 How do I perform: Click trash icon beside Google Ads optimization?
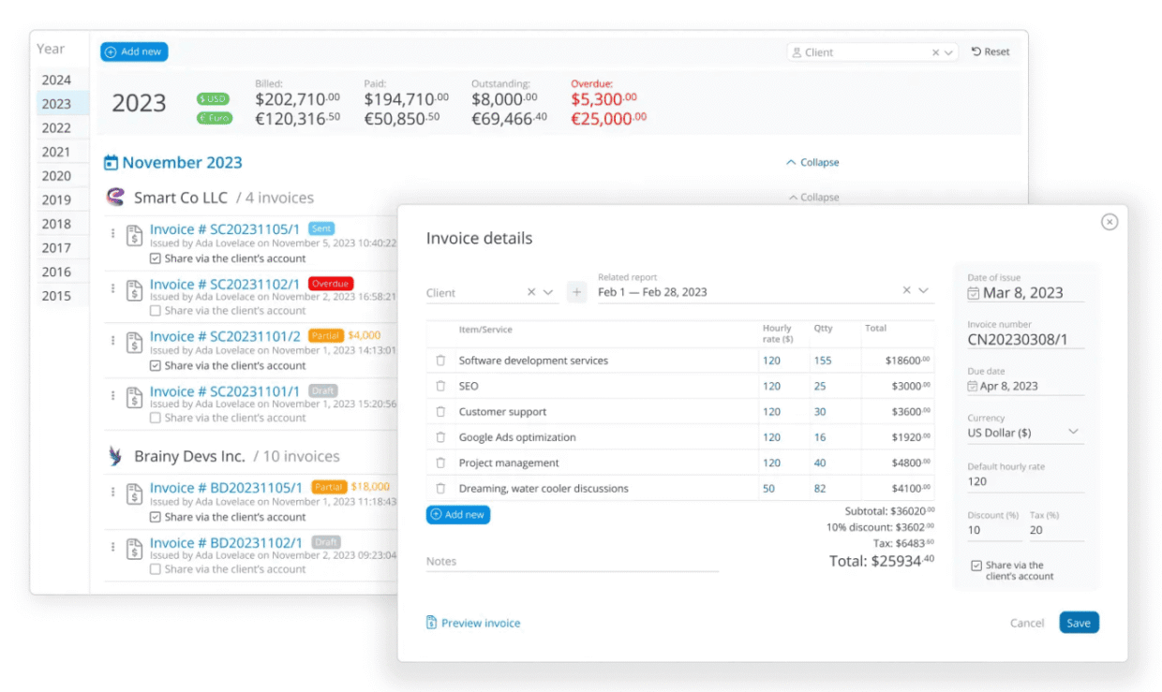point(440,437)
